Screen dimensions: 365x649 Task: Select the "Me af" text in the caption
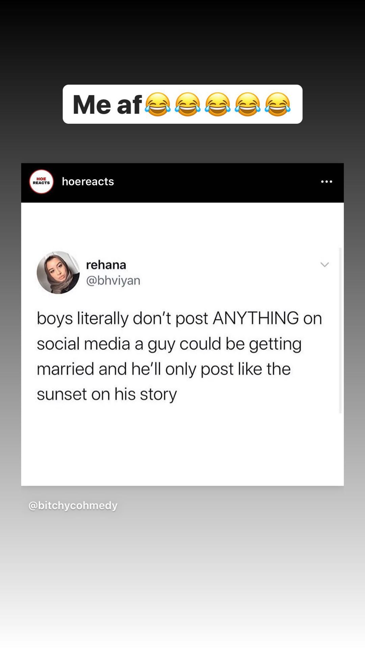point(107,104)
